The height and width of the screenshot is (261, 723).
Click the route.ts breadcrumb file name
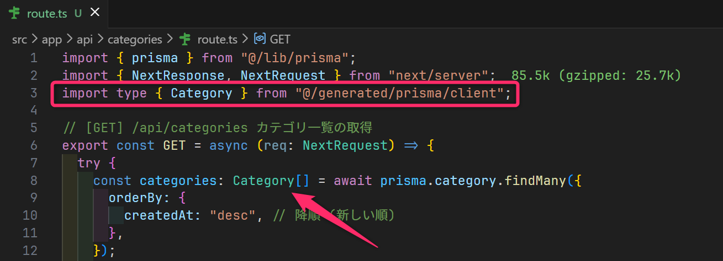[217, 40]
